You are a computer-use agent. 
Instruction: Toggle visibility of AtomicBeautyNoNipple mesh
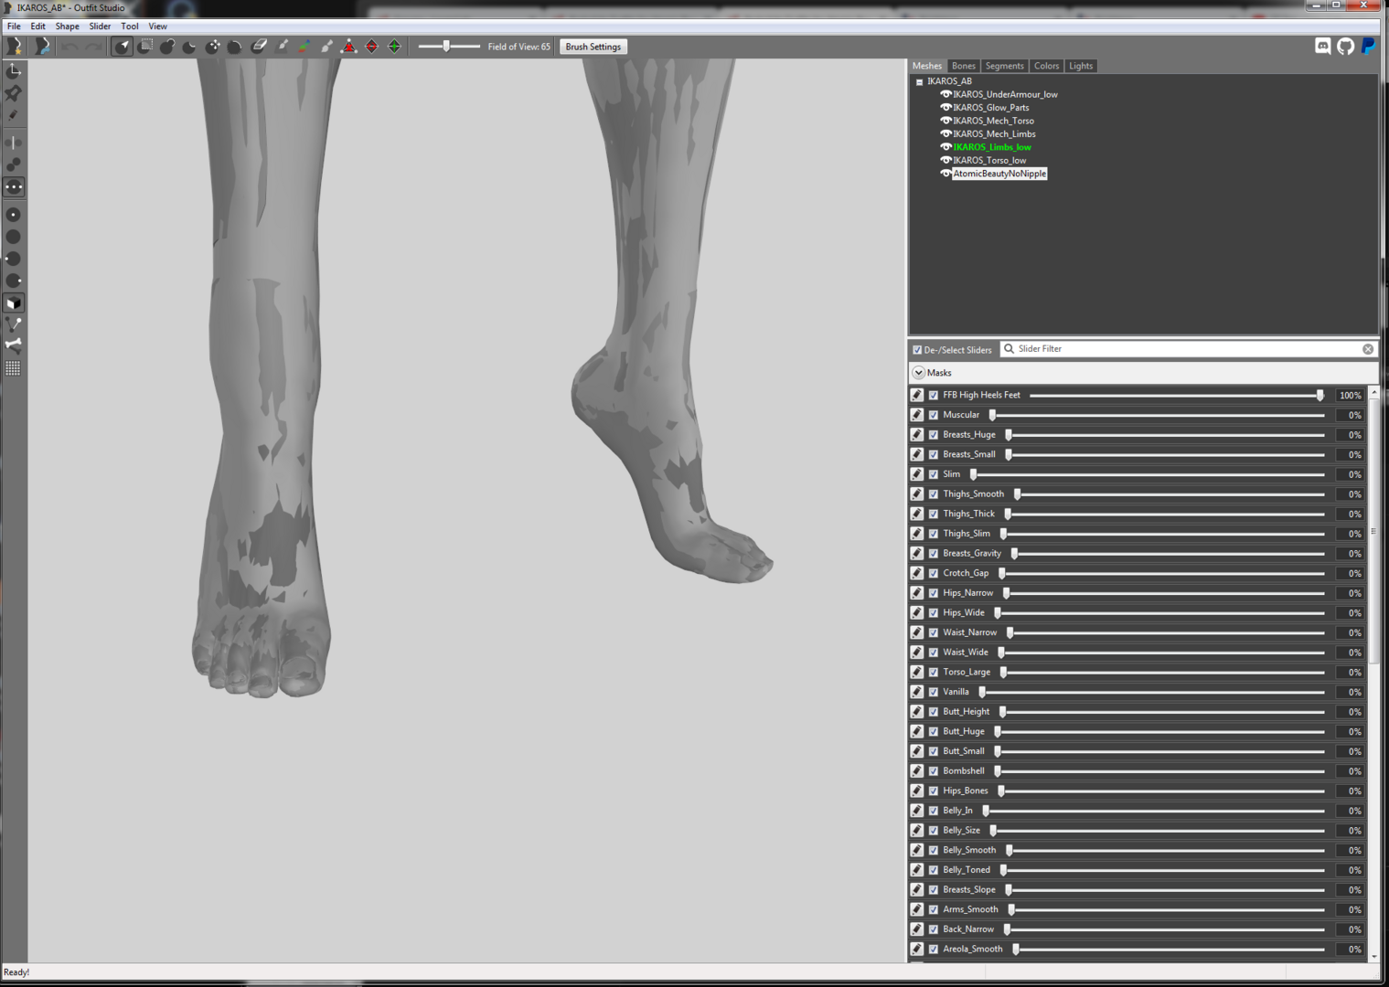[946, 174]
